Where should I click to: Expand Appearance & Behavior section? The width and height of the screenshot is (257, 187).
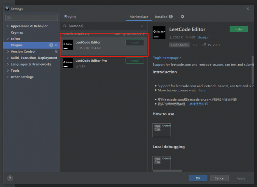coord(8,26)
